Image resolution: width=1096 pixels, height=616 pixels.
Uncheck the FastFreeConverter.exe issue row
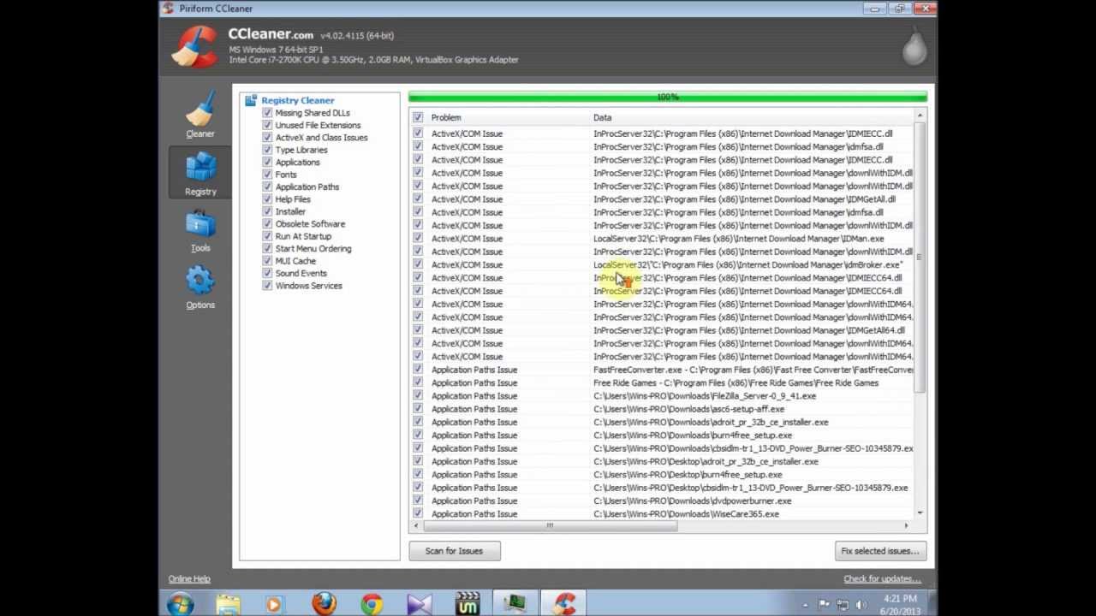[418, 370]
